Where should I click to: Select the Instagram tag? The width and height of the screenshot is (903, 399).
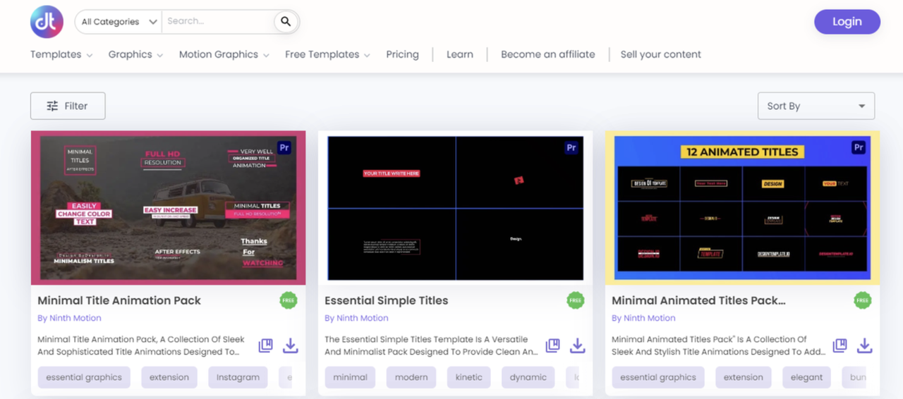point(238,377)
